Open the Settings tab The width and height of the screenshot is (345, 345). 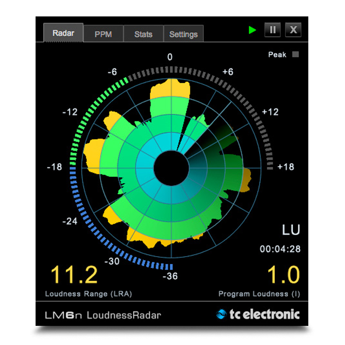pyautogui.click(x=183, y=33)
